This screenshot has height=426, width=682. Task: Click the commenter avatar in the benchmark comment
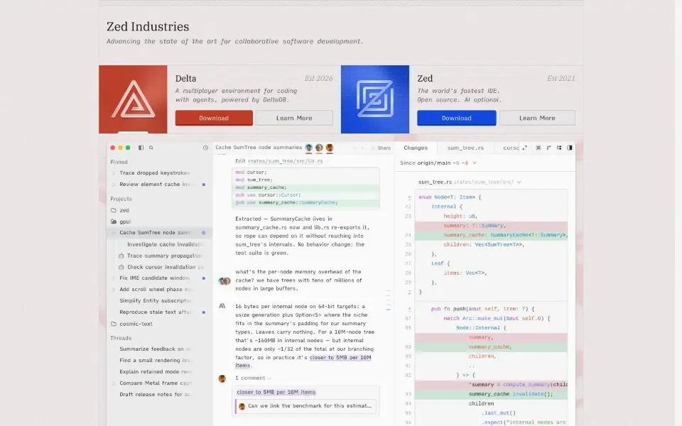242,406
